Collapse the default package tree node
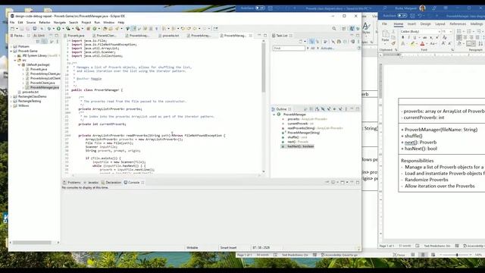Image resolution: width=485 pixels, height=273 pixels. 19,64
